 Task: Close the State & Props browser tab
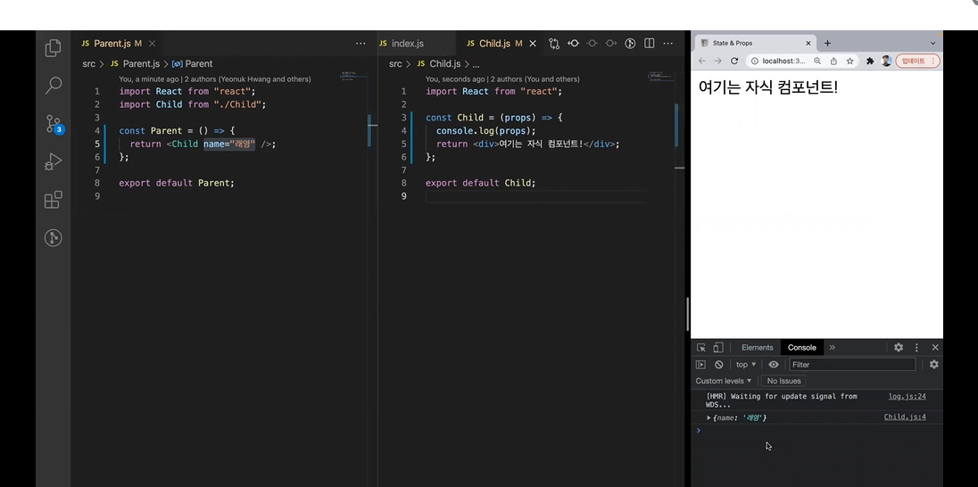click(x=808, y=43)
